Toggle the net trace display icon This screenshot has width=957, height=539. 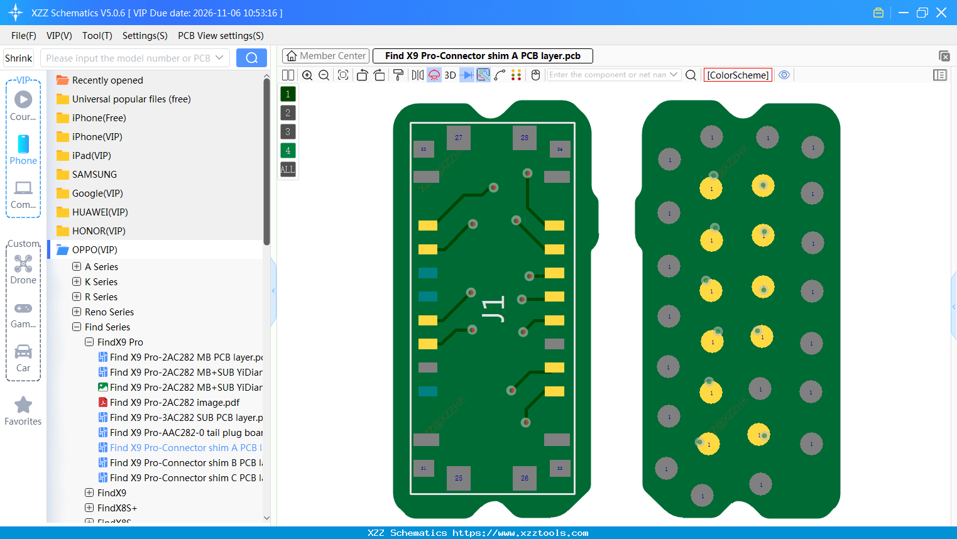tap(483, 75)
